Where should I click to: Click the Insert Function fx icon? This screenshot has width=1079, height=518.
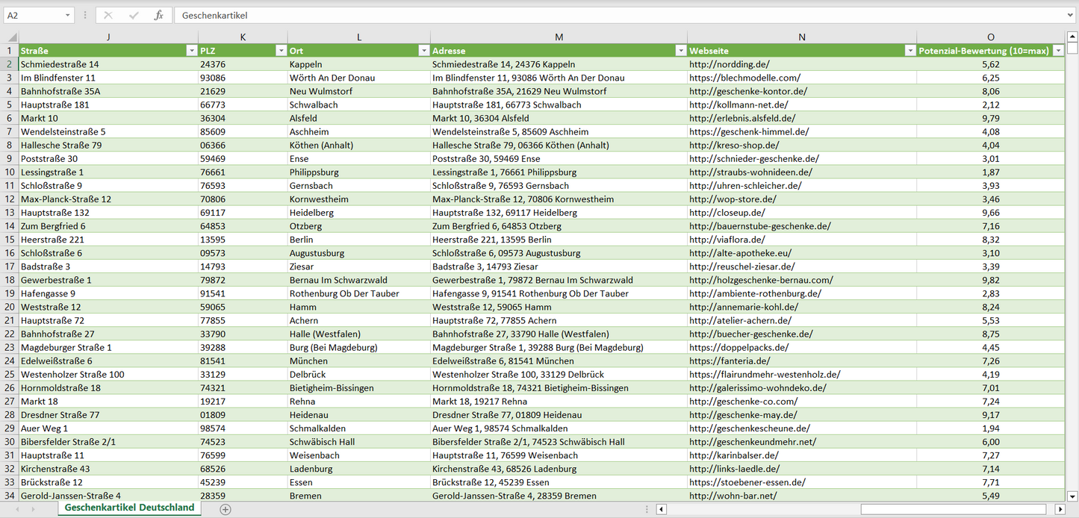coord(158,15)
